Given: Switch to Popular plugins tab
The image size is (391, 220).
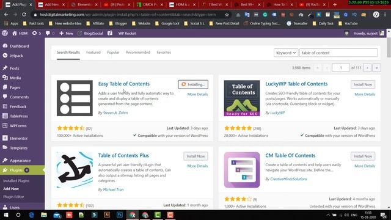Looking at the screenshot, I should (113, 53).
